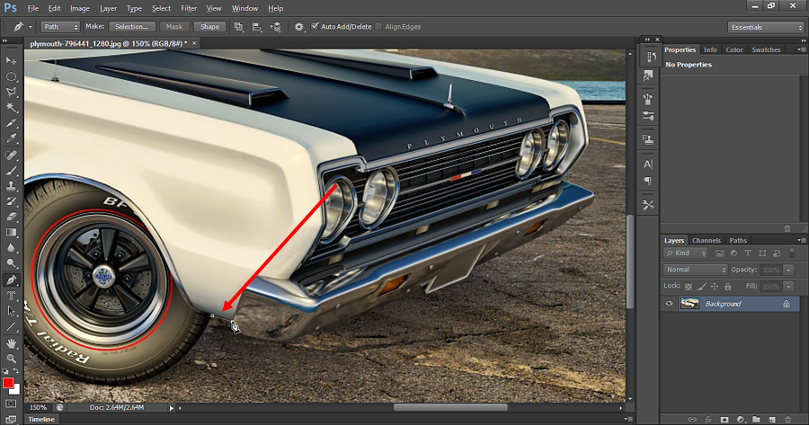809x426 pixels.
Task: Select the Dodge tool
Action: (11, 263)
